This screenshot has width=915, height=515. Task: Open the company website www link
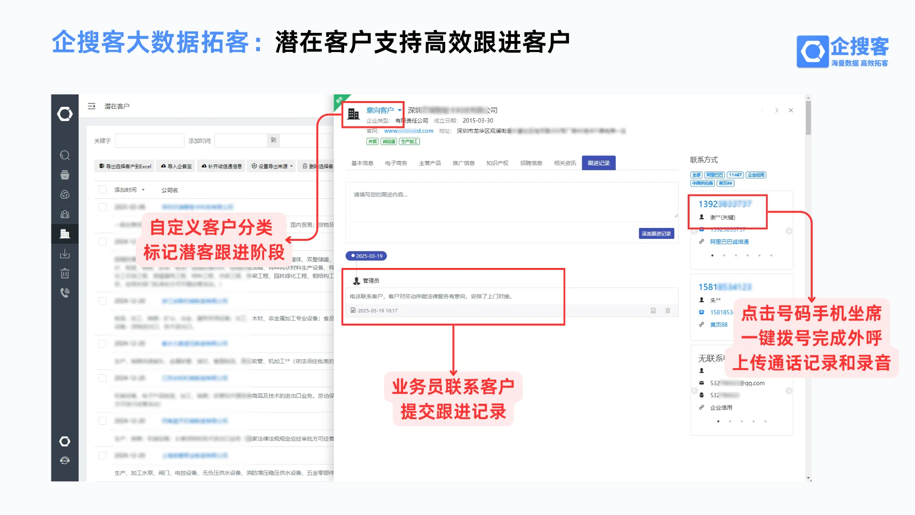coord(409,131)
